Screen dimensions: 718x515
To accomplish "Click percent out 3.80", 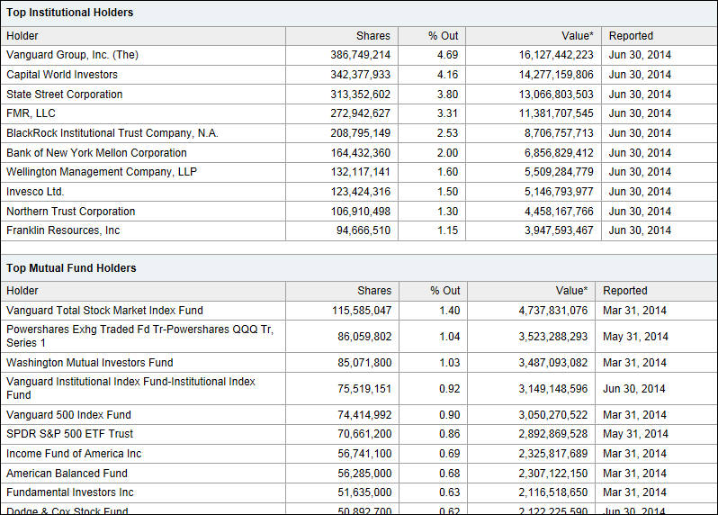I will [447, 95].
